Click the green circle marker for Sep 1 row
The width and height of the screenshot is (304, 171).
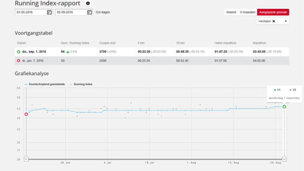tap(19, 52)
